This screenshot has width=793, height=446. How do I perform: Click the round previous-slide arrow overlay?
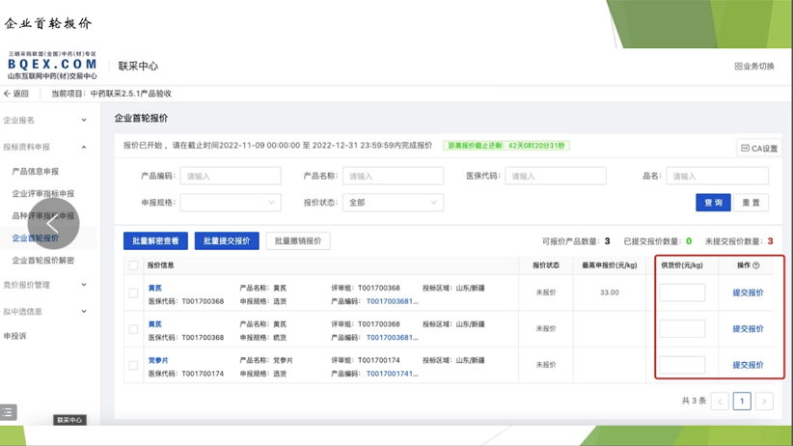click(x=54, y=225)
